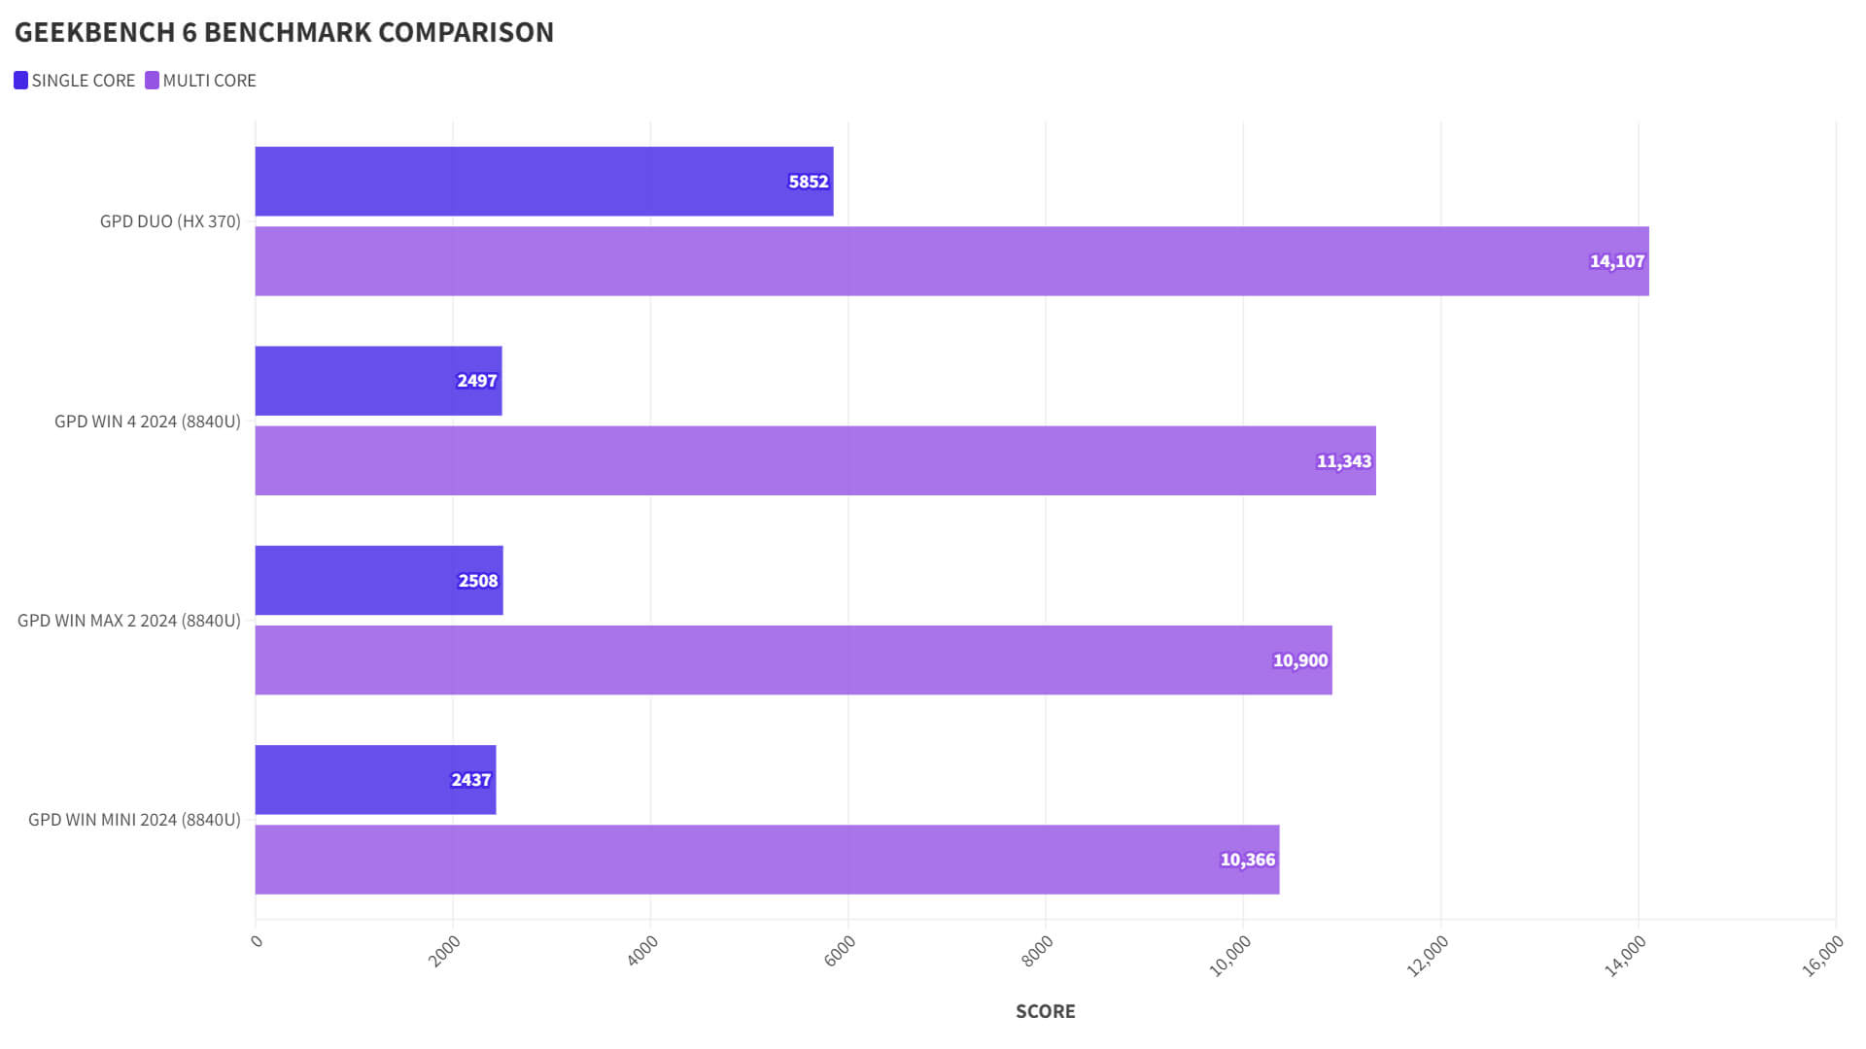Toggle the SINGLE CORE legend label

83,81
